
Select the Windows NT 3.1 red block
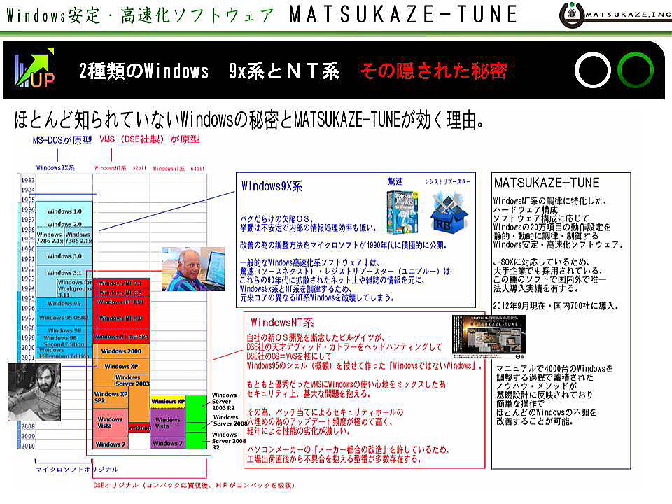coord(121,283)
